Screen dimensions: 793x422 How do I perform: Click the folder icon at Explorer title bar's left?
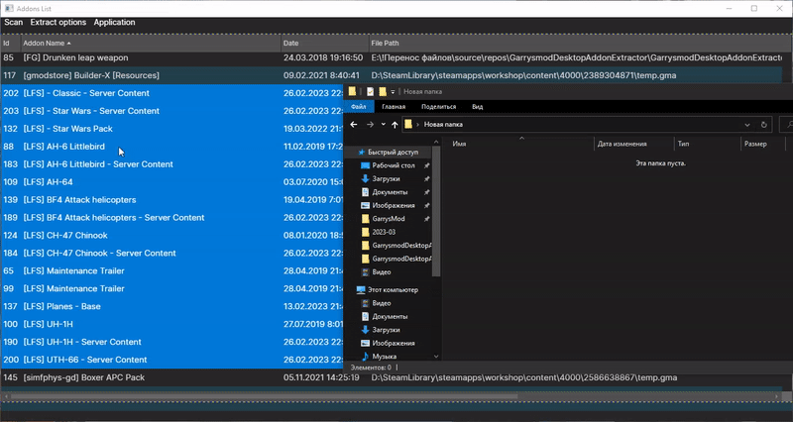(x=353, y=91)
